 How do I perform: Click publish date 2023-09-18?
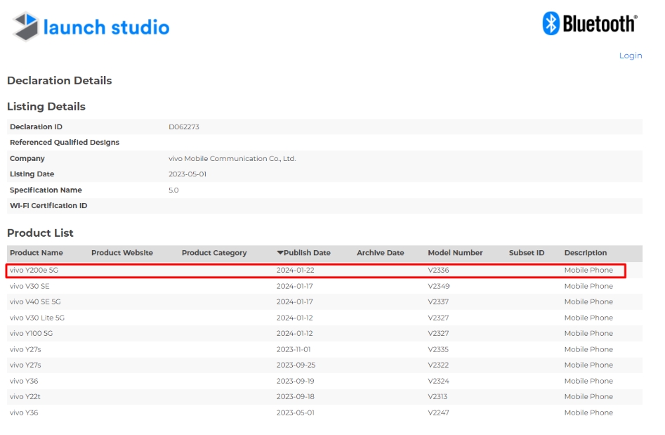pos(296,397)
